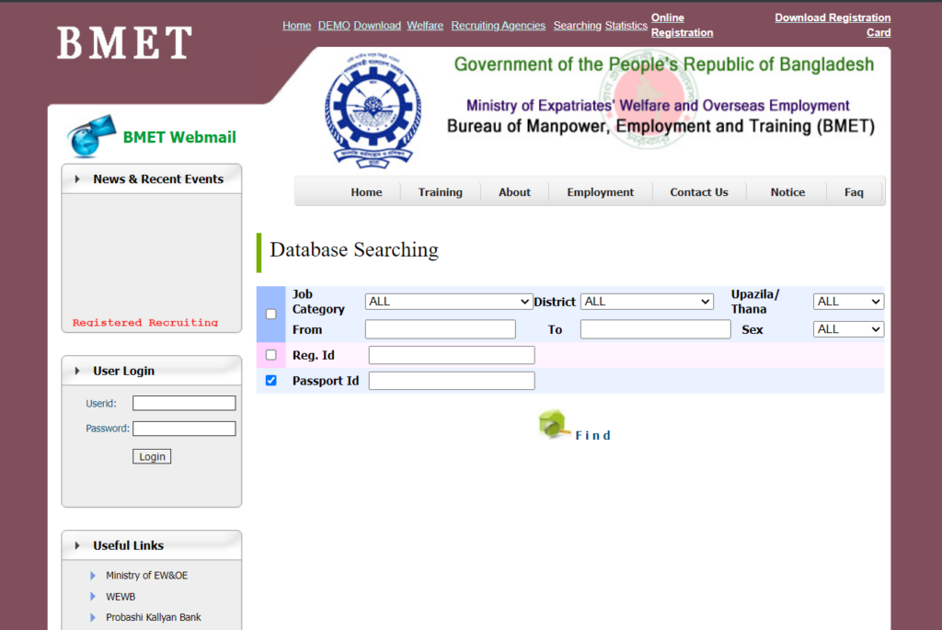This screenshot has height=630, width=942.
Task: Focus the Password input field
Action: (184, 429)
